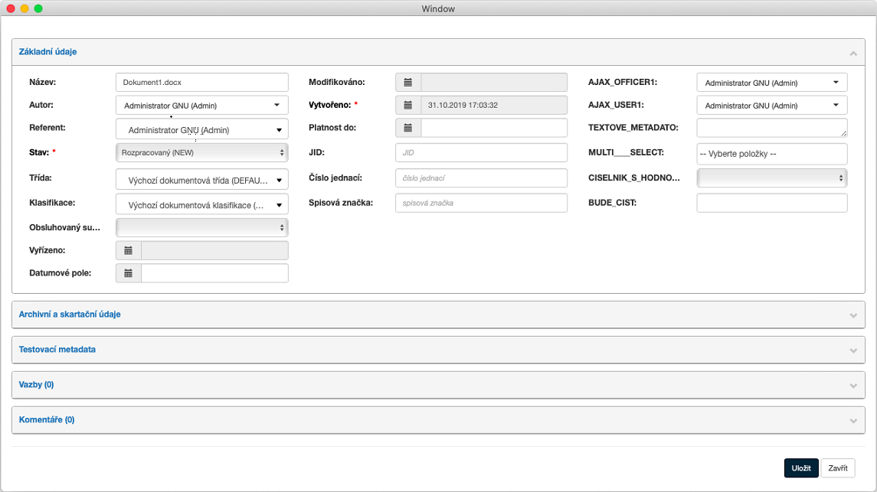Open the Autor dropdown
The width and height of the screenshot is (877, 492).
[201, 106]
